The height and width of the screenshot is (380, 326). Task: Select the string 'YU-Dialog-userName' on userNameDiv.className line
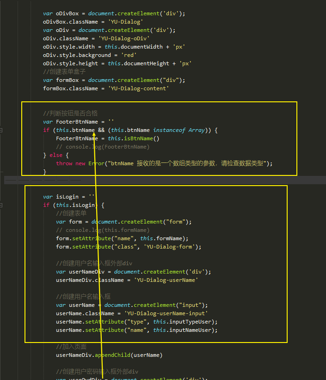[x=166, y=280]
